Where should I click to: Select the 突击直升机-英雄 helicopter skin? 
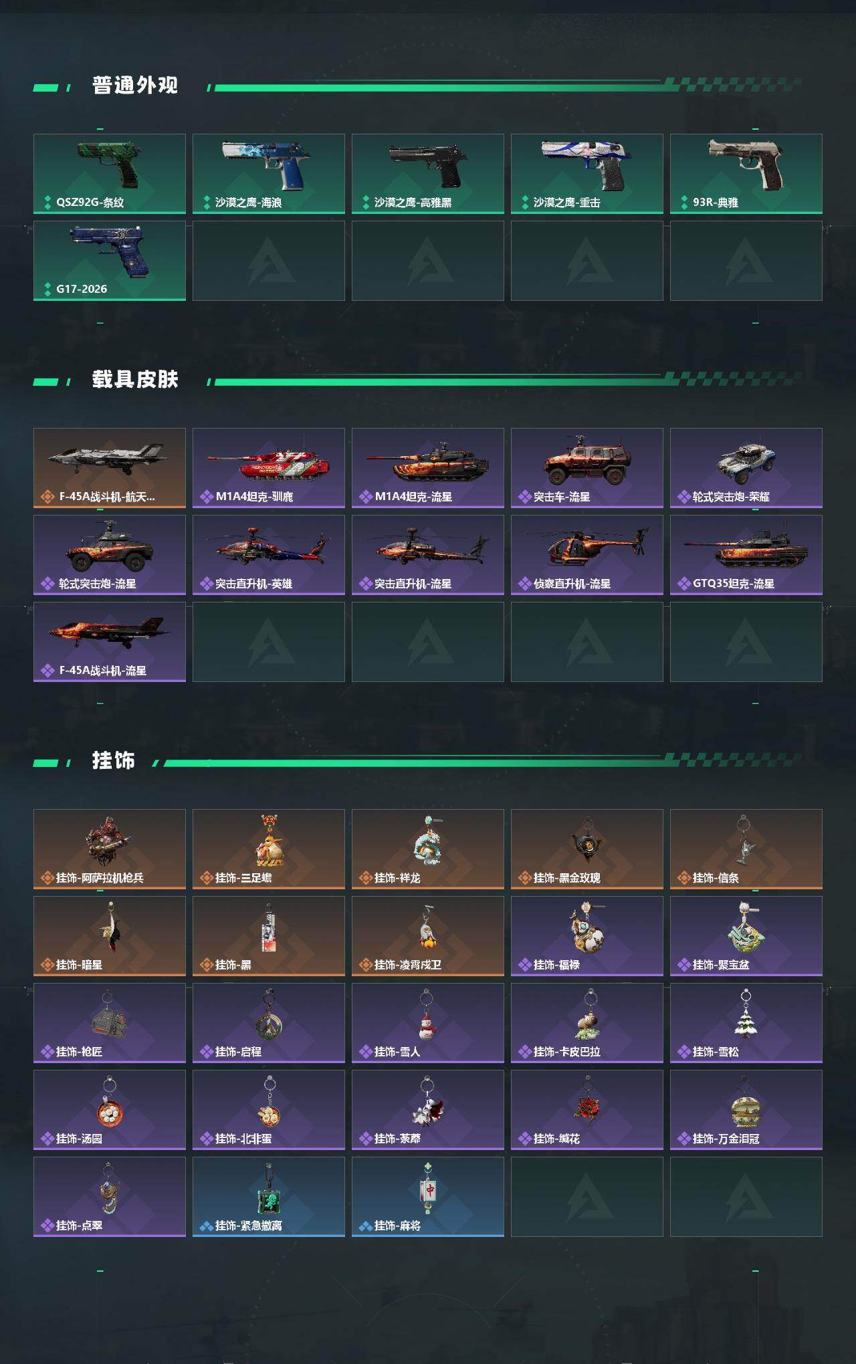pyautogui.click(x=269, y=555)
